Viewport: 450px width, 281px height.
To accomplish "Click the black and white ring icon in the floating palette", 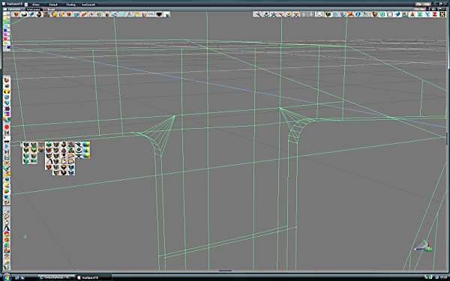I will [x=79, y=149].
